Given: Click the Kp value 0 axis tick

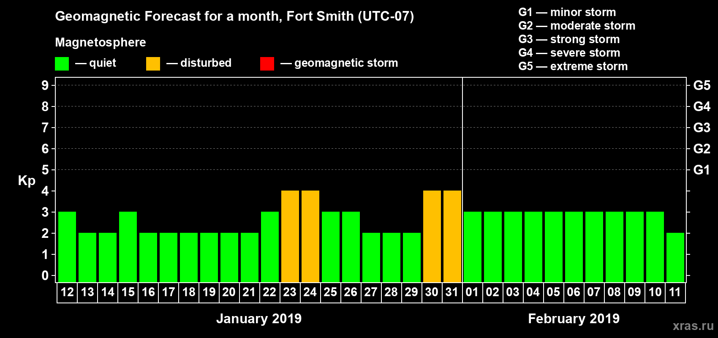Looking at the screenshot, I should click(x=45, y=275).
